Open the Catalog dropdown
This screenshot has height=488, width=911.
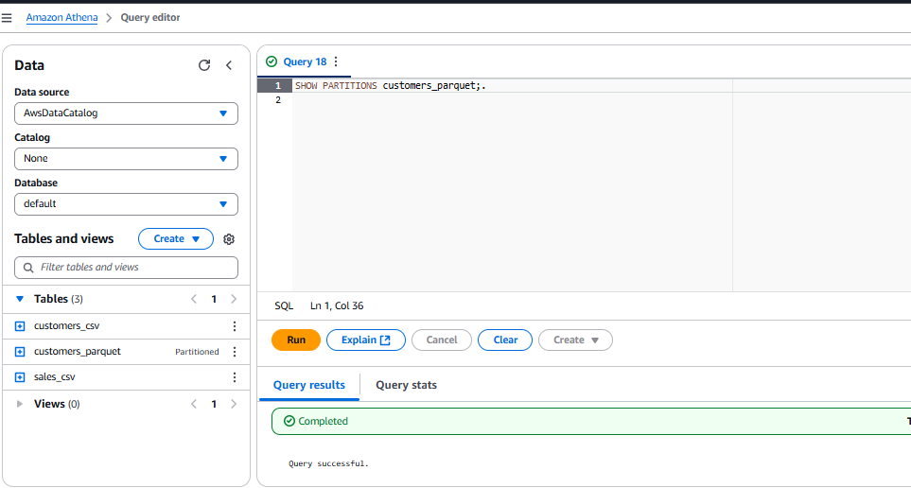pos(126,159)
